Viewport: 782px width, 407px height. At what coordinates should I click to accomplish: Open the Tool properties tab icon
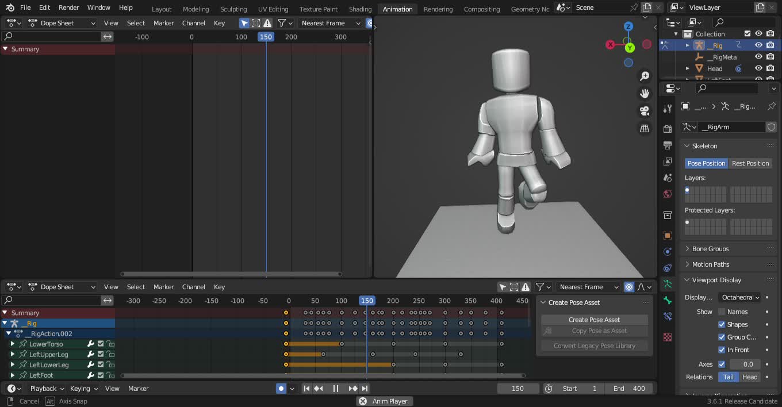pos(668,109)
